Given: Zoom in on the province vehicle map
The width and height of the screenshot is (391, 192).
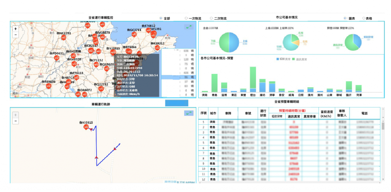Looking at the screenshot, I should (x=16, y=29).
